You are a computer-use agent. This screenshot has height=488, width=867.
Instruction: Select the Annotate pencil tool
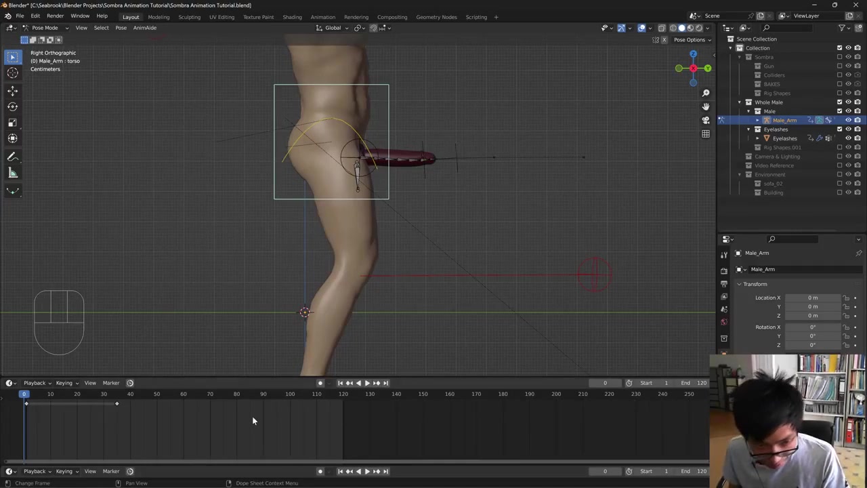[x=12, y=157]
